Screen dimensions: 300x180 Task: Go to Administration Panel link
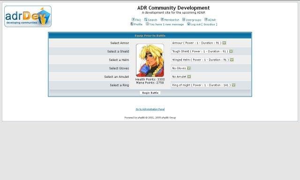pos(150,109)
